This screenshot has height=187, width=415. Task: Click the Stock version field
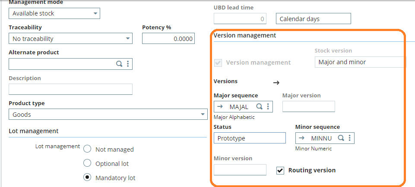point(360,62)
